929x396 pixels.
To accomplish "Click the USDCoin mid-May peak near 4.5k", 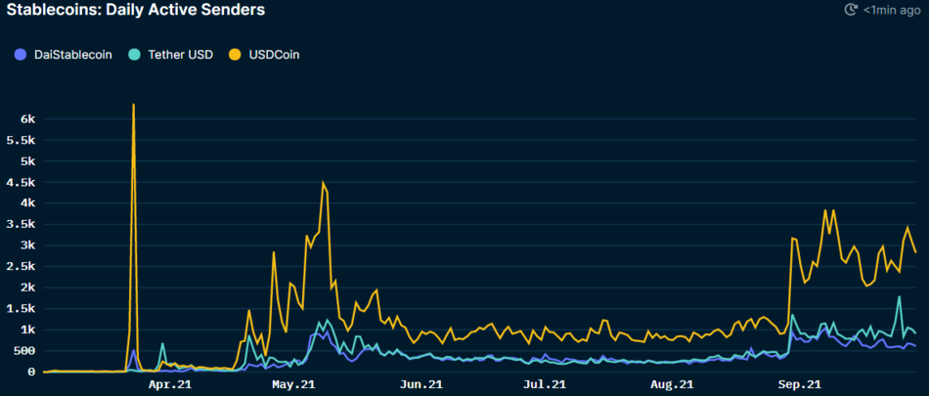I will point(323,182).
